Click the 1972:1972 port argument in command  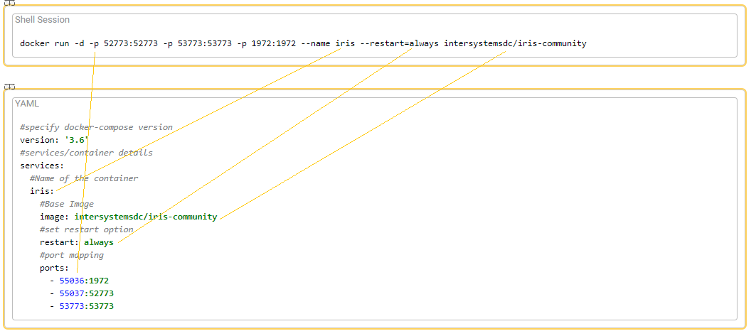click(x=273, y=43)
